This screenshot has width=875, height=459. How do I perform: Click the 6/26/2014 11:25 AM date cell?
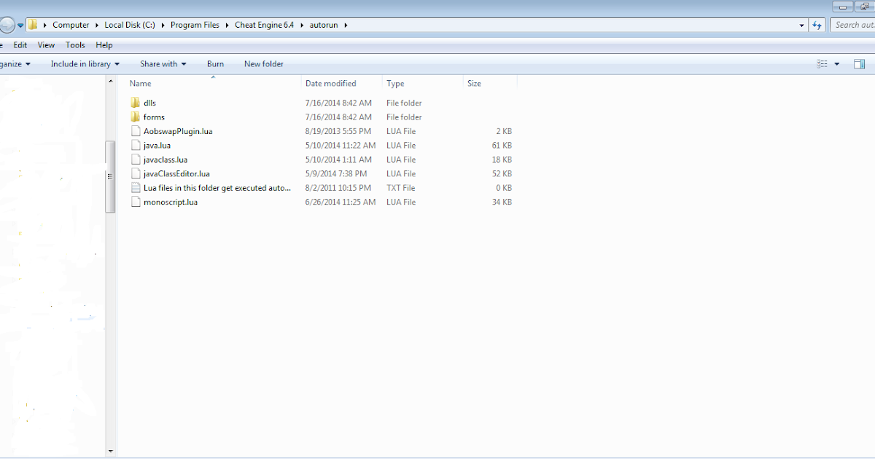pos(341,202)
